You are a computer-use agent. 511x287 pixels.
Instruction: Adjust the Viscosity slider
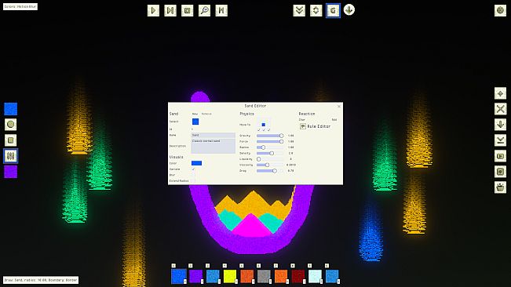[270, 165]
